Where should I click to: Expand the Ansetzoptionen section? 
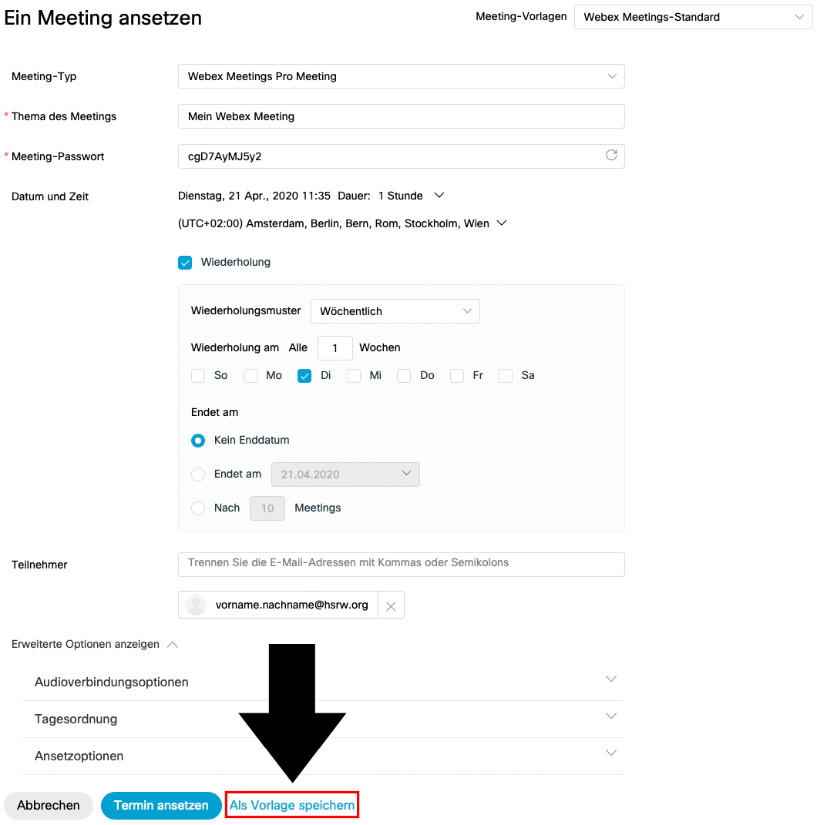tap(611, 753)
